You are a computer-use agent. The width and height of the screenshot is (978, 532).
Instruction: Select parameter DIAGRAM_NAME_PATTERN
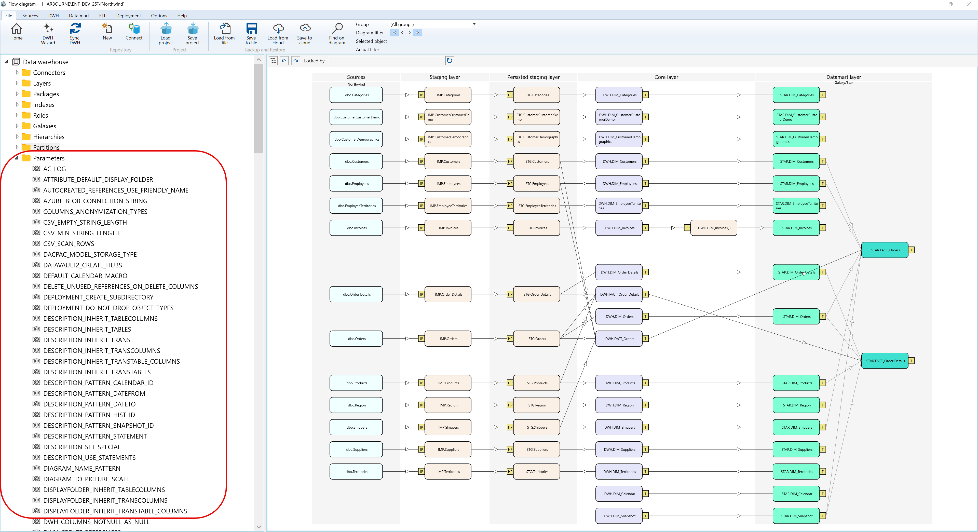81,468
